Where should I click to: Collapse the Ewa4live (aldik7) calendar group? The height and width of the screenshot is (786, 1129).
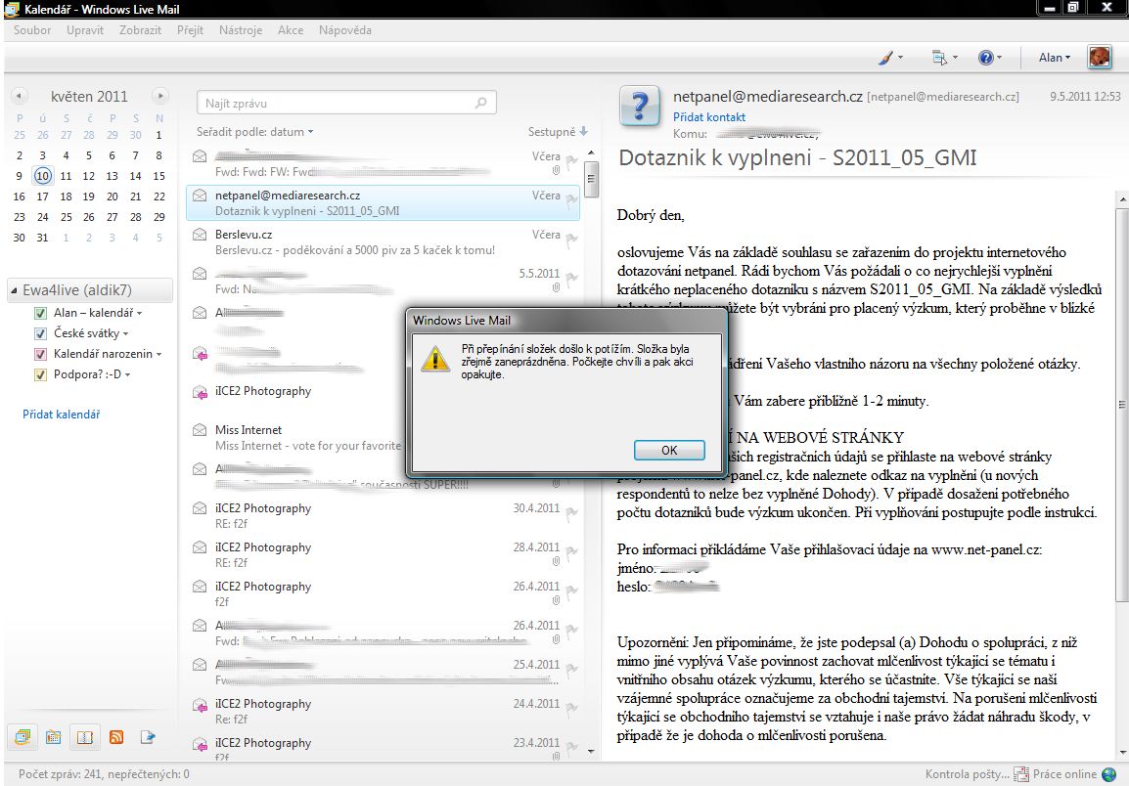[15, 290]
